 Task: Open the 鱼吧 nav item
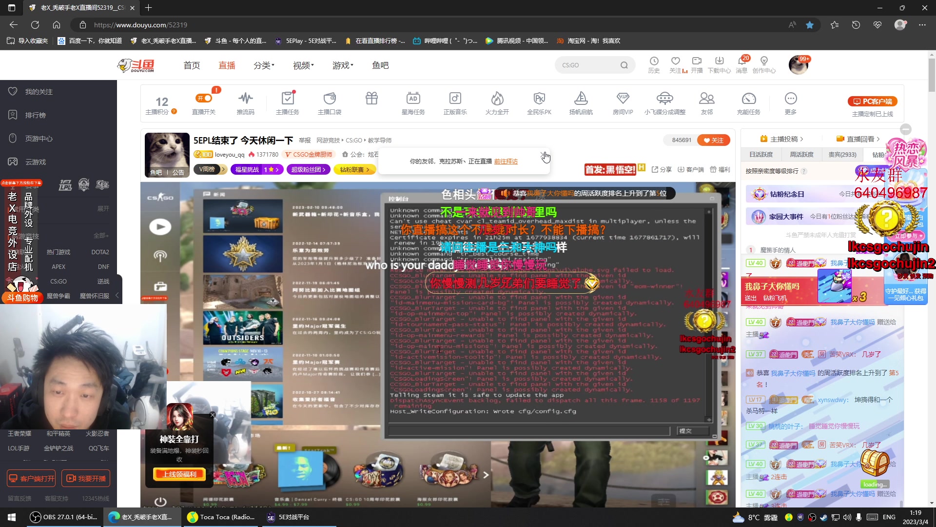(x=380, y=65)
